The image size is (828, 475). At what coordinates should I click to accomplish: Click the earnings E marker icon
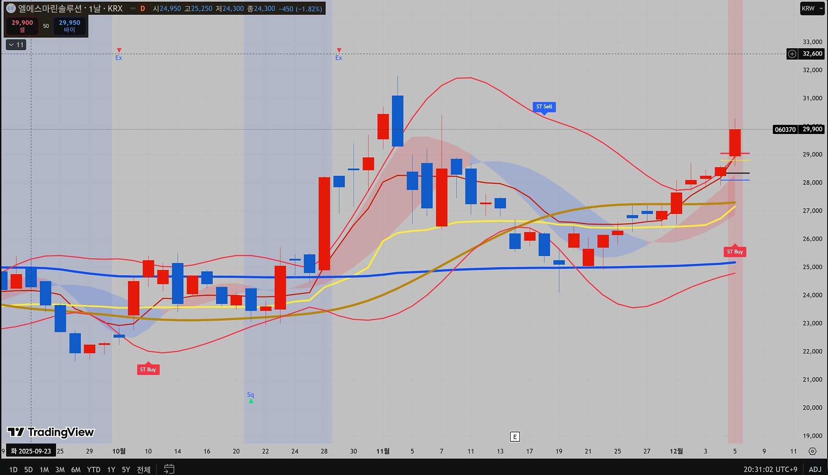coord(514,437)
